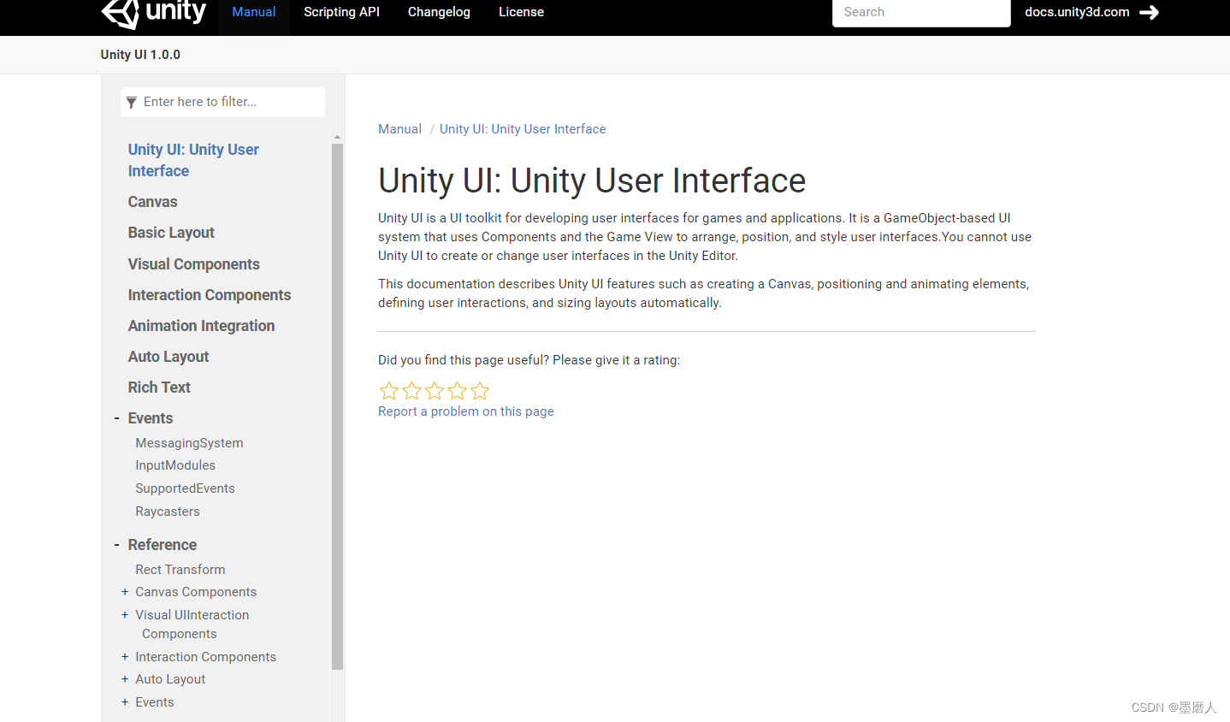Rate the page five stars
Viewport: 1230px width, 722px height.
(480, 391)
